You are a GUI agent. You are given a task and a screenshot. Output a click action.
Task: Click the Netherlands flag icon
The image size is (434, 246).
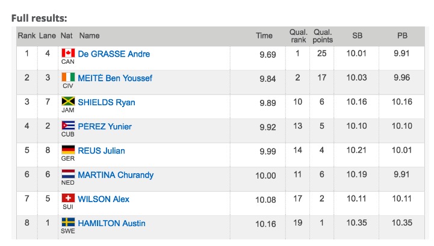point(68,174)
